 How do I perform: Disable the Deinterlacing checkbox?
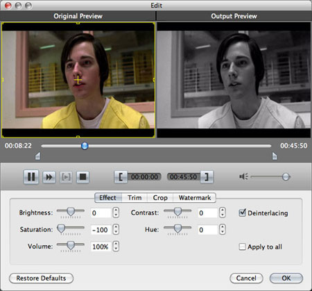(x=242, y=213)
